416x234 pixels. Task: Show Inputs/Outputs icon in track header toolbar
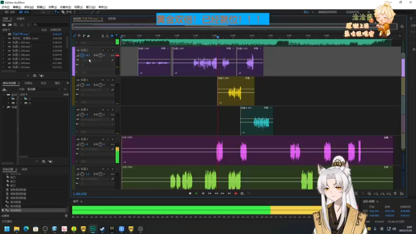pyautogui.click(x=74, y=35)
